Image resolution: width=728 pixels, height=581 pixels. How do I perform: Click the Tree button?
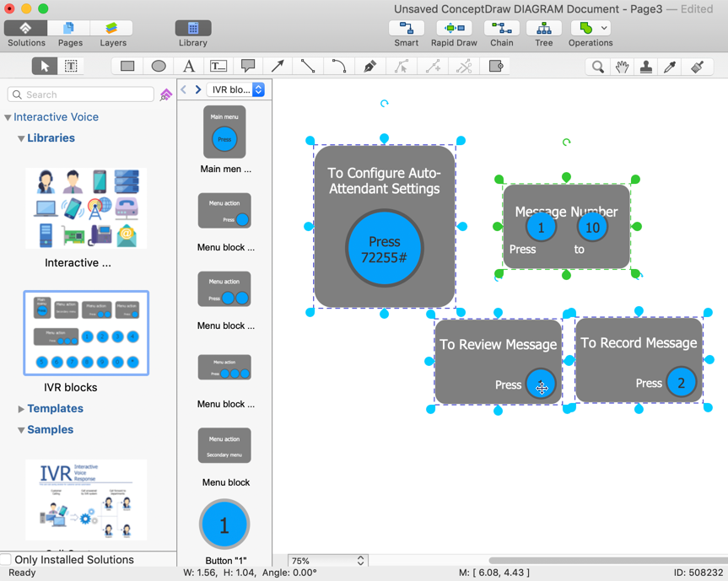(544, 33)
